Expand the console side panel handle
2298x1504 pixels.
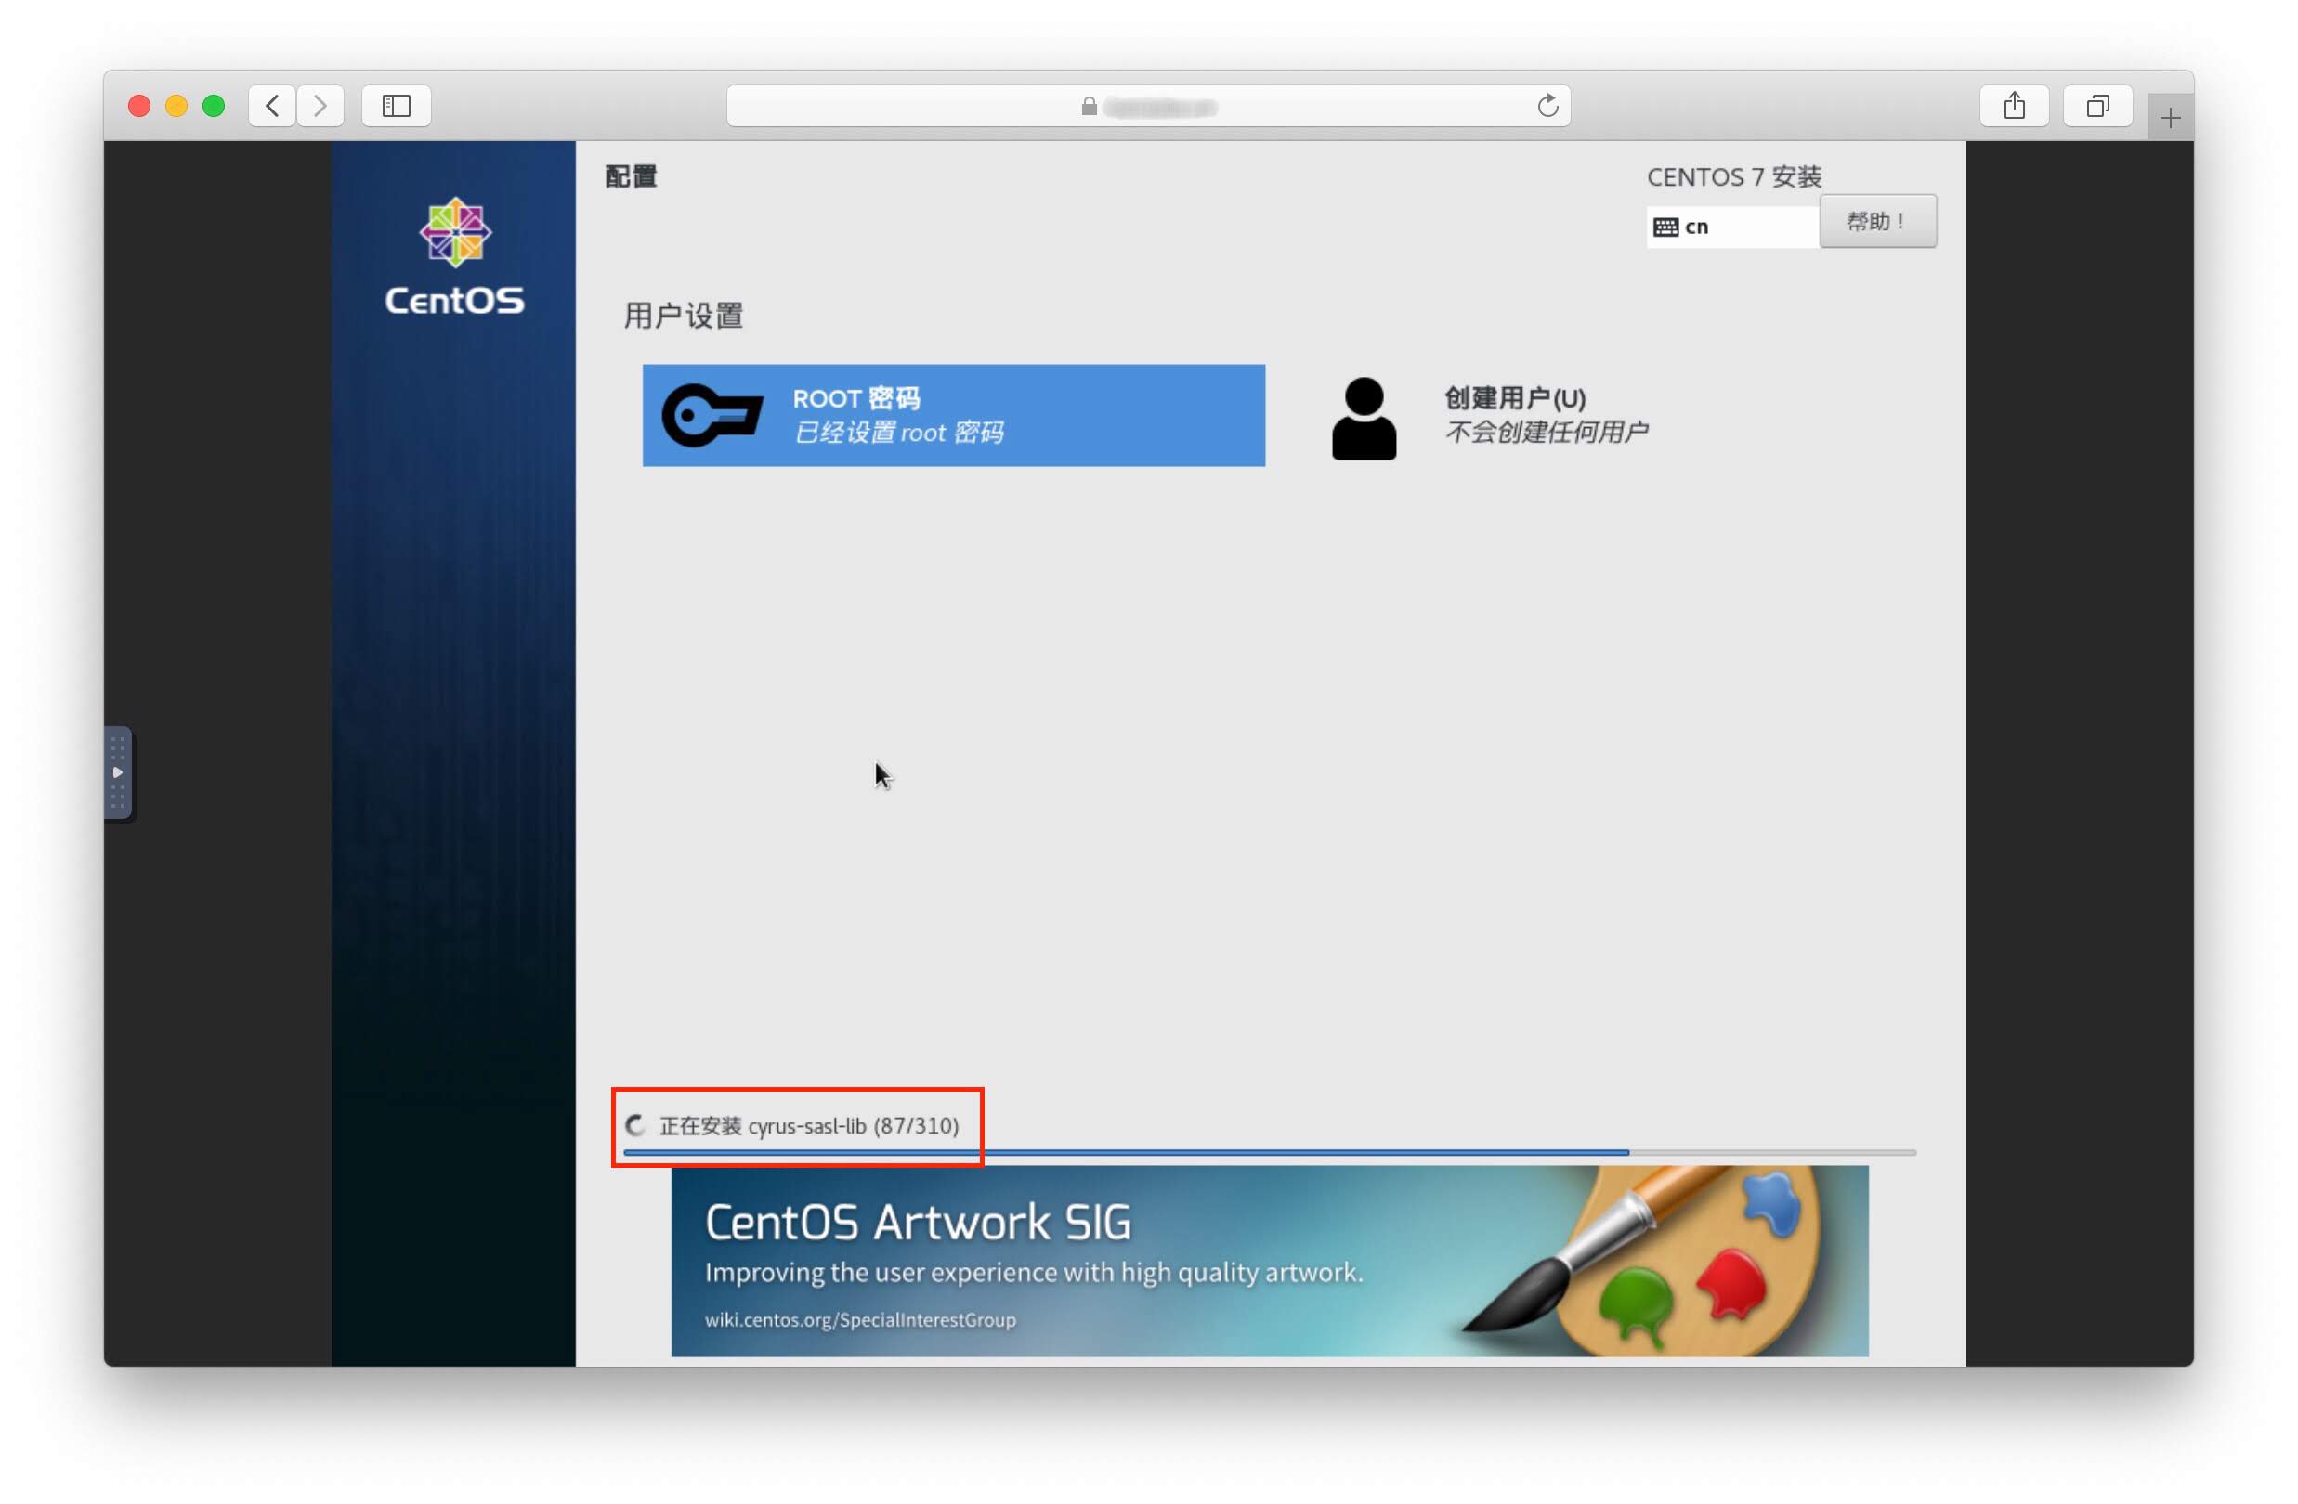tap(118, 772)
